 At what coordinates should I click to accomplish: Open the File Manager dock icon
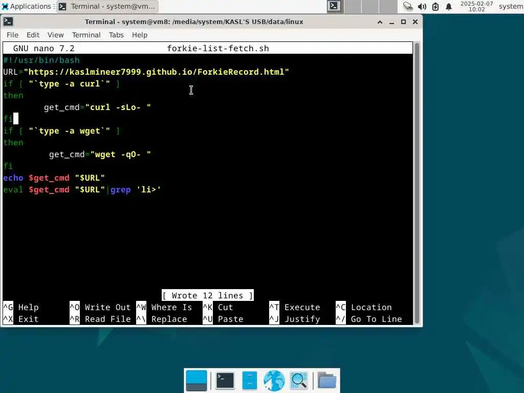[250, 381]
